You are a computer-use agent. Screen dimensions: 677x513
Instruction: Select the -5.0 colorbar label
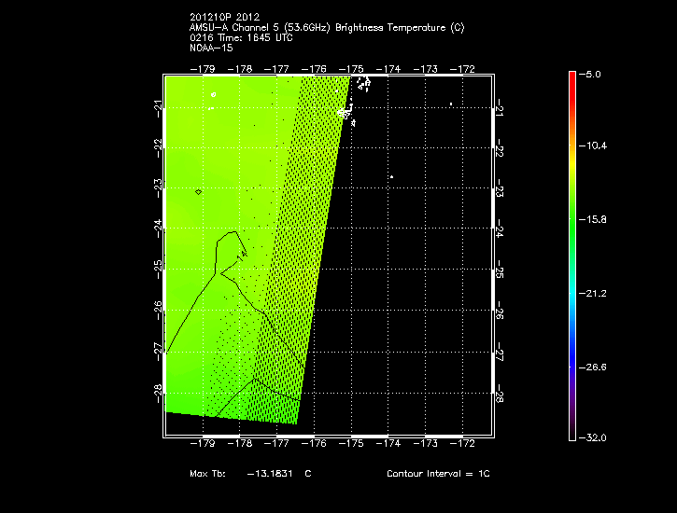594,73
